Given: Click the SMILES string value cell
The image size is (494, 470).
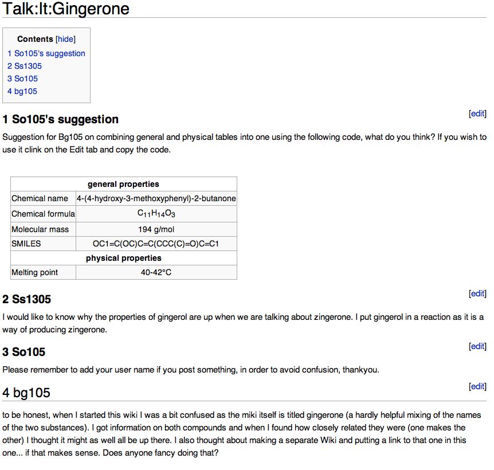Looking at the screenshot, I should click(156, 244).
